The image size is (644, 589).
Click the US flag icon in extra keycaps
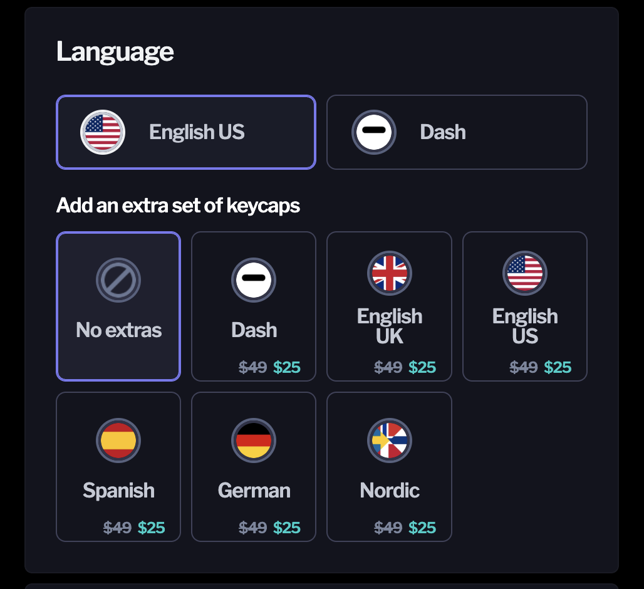point(525,273)
